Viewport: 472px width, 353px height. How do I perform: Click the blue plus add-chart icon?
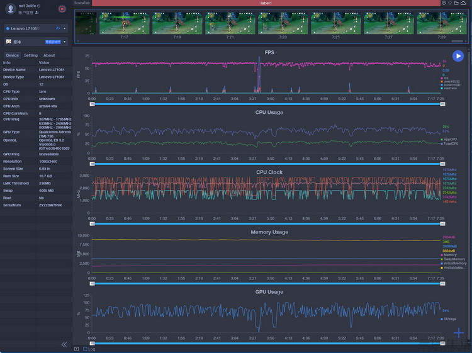pos(459,332)
